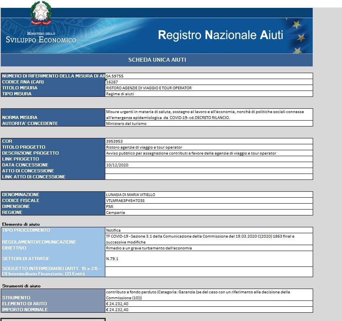Select the sector code N.79.1 cell
Image resolution: width=342 pixels, height=321 pixels.
209,259
